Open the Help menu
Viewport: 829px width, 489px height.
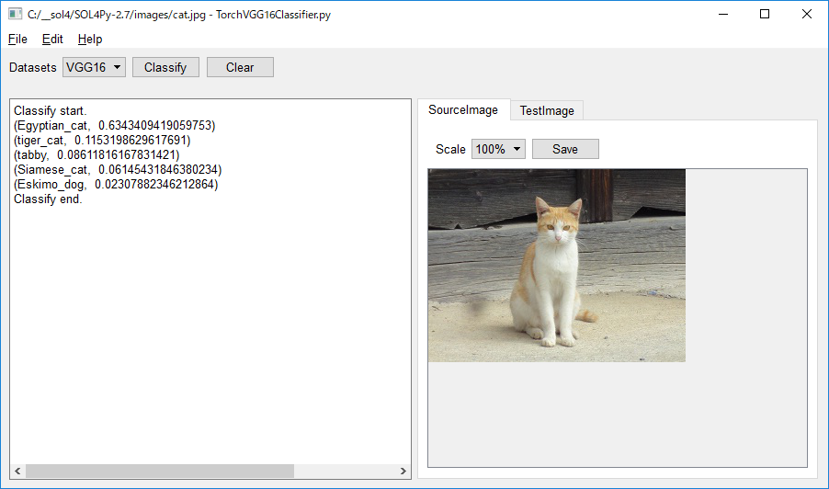(x=90, y=40)
